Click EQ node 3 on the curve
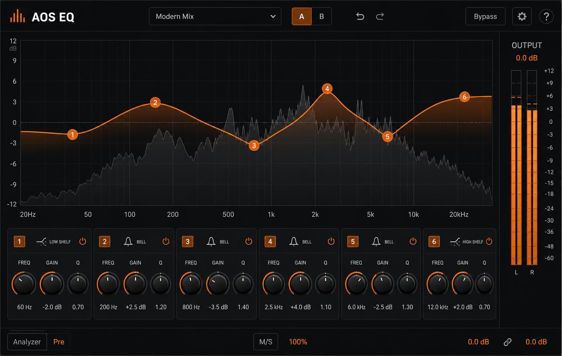The width and height of the screenshot is (562, 356). point(254,146)
